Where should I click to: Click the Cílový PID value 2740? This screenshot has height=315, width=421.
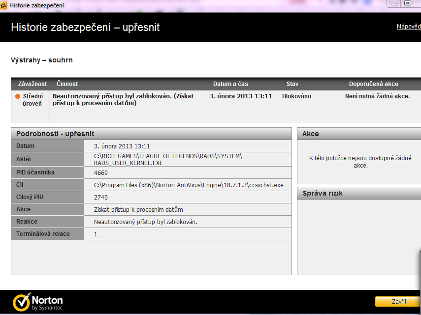tap(100, 198)
